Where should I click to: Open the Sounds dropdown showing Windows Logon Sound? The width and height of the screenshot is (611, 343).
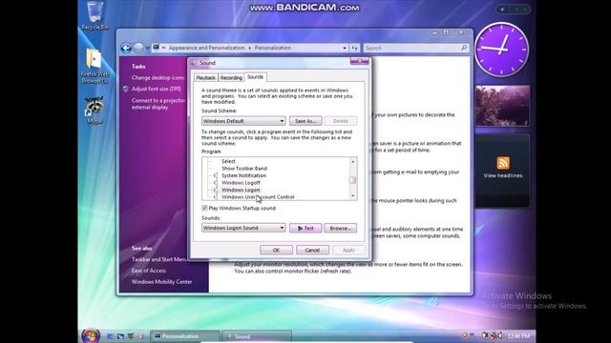click(x=243, y=228)
